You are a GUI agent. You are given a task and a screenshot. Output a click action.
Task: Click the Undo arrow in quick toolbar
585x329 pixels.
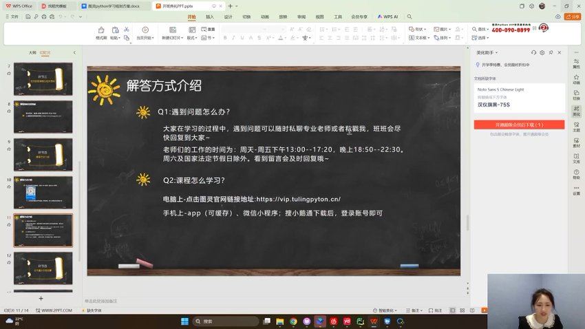pos(61,17)
